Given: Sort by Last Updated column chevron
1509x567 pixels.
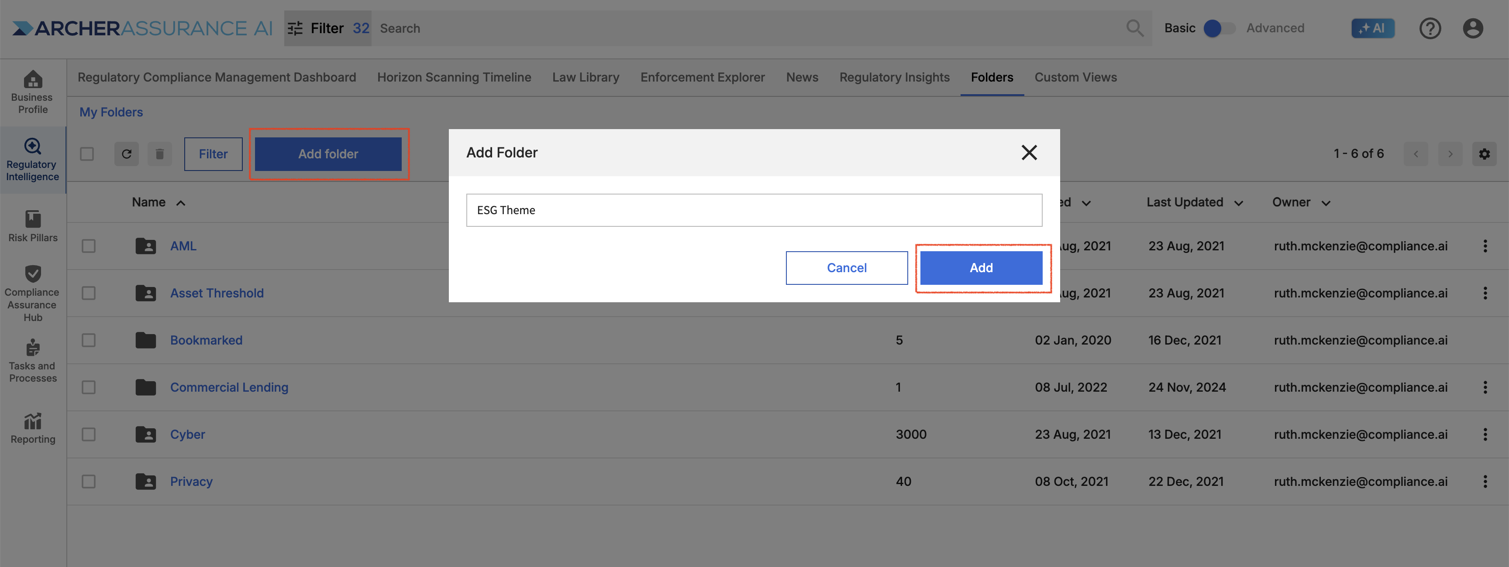Looking at the screenshot, I should (x=1238, y=203).
